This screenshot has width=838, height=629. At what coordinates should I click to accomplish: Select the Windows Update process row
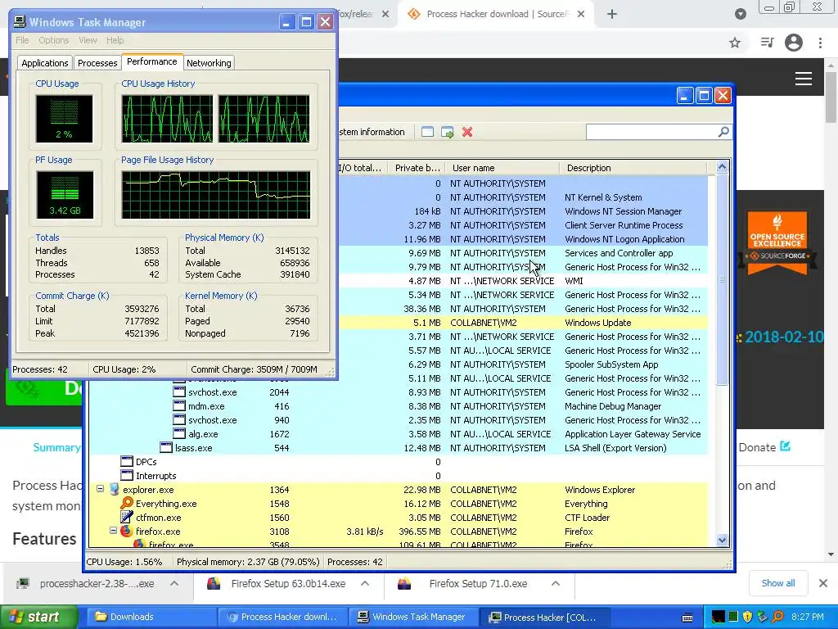tap(523, 323)
